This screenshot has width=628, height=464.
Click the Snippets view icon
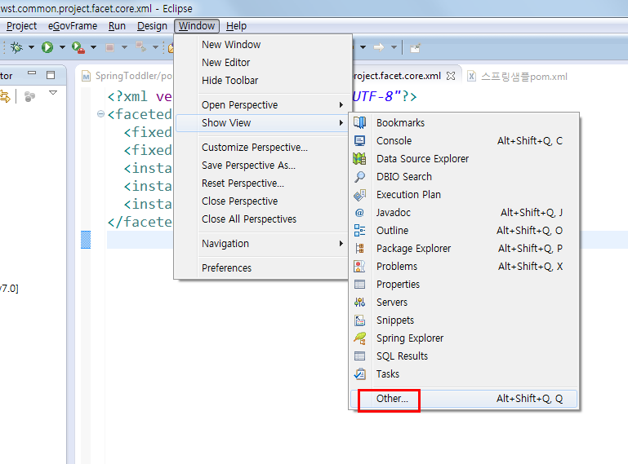tap(359, 320)
